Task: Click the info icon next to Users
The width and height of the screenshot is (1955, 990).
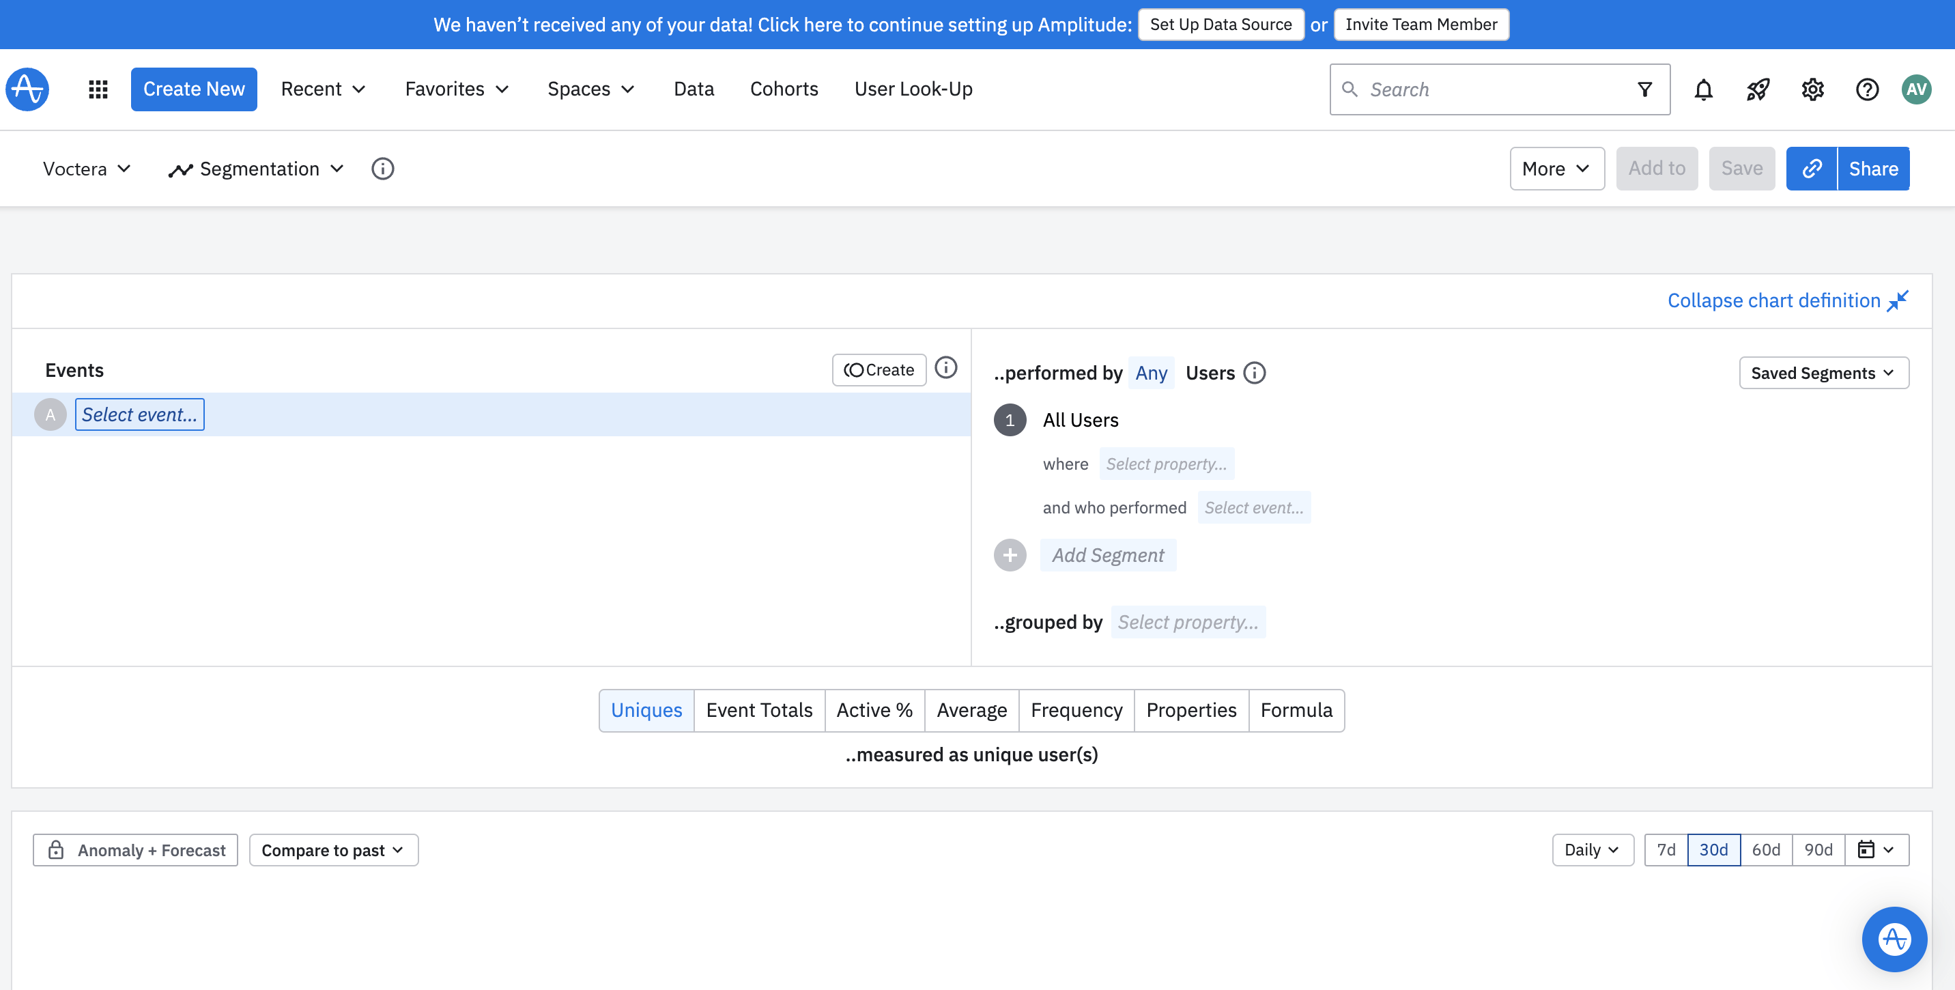Action: click(1255, 373)
